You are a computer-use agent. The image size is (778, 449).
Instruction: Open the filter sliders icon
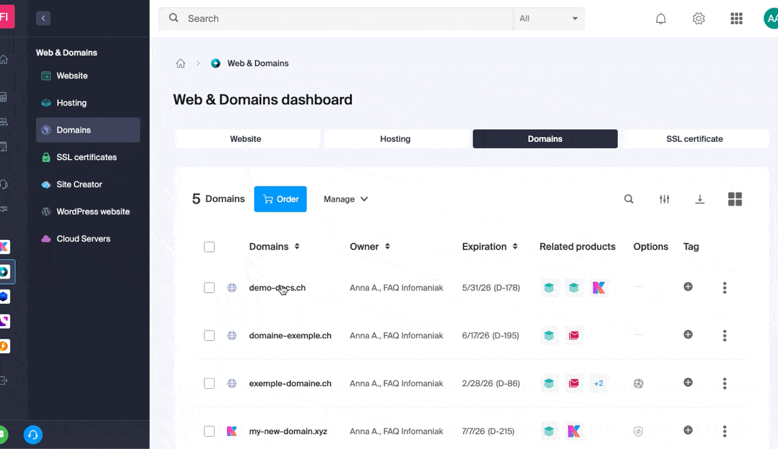[664, 199]
